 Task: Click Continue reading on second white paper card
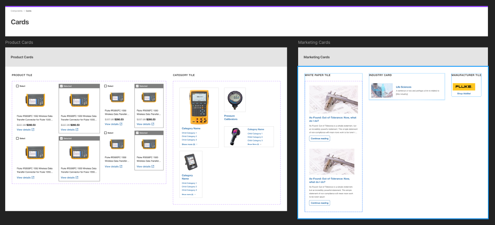click(x=319, y=203)
